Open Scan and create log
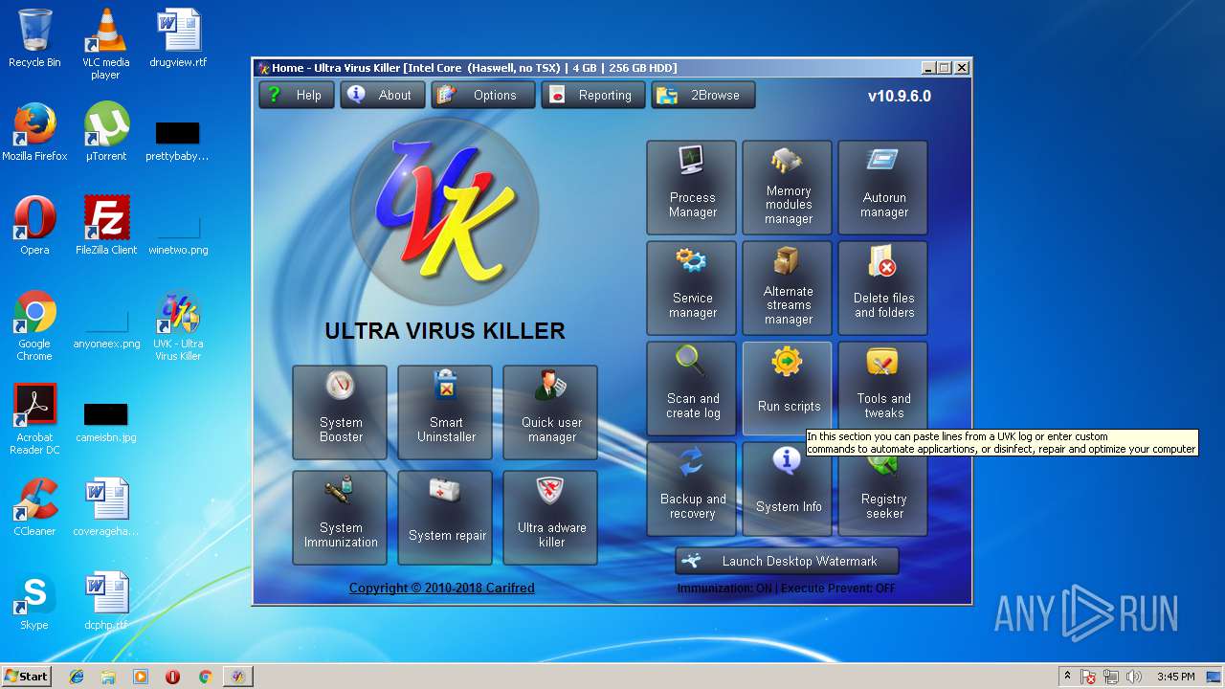The image size is (1225, 689). (x=692, y=389)
